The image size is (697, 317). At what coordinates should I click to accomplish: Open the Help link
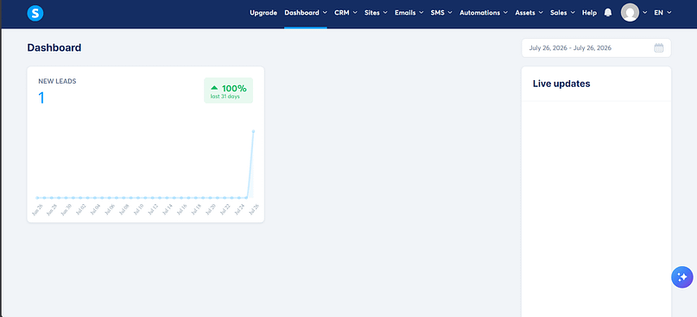[589, 13]
